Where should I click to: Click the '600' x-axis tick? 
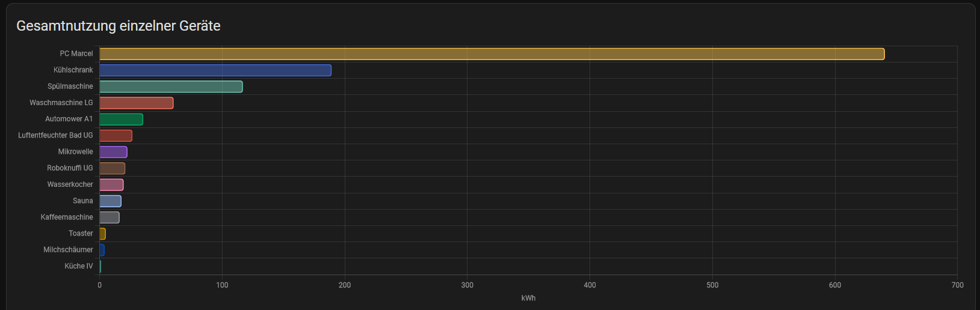[x=835, y=285]
